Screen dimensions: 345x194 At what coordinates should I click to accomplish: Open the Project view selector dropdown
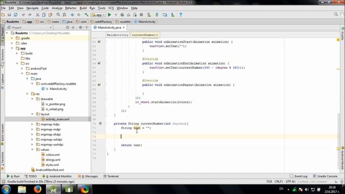tap(30, 27)
